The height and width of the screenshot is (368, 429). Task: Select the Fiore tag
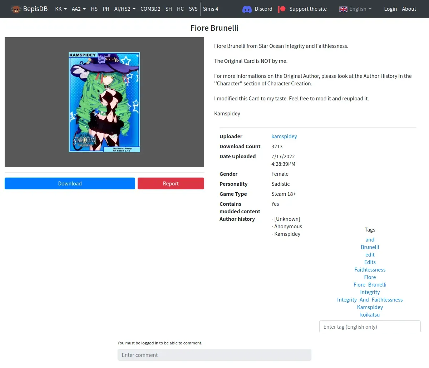click(x=370, y=277)
